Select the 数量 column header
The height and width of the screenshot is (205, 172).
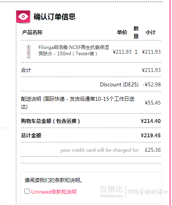point(136,32)
